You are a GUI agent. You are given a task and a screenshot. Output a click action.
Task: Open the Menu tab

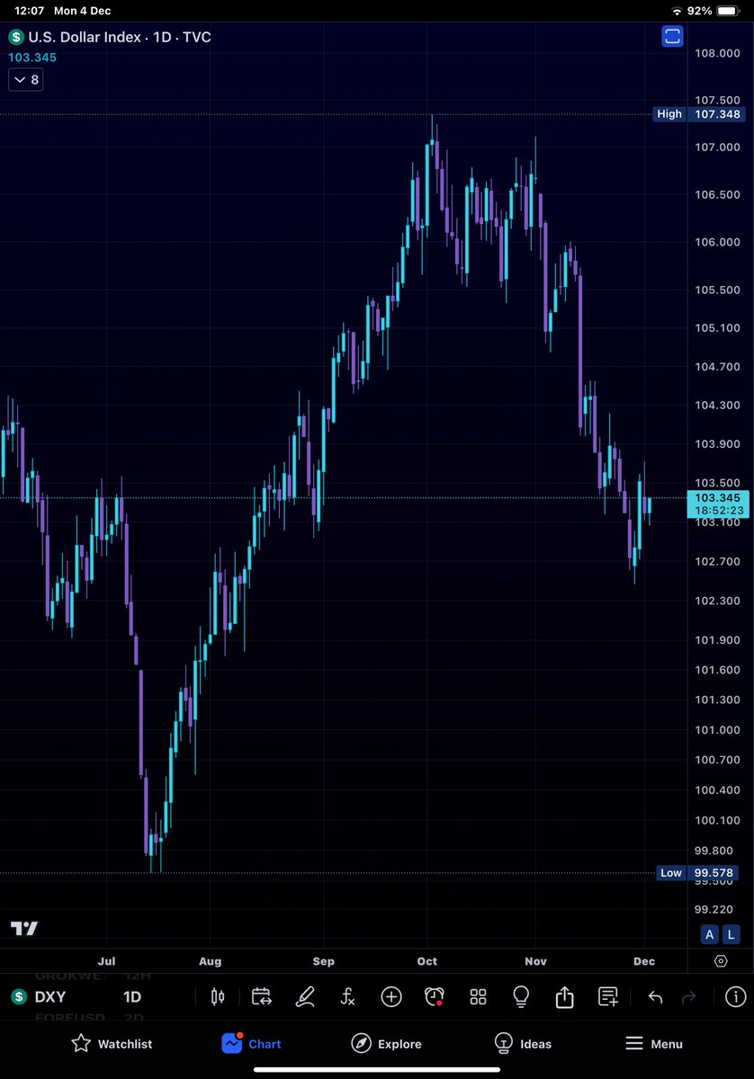[654, 1044]
